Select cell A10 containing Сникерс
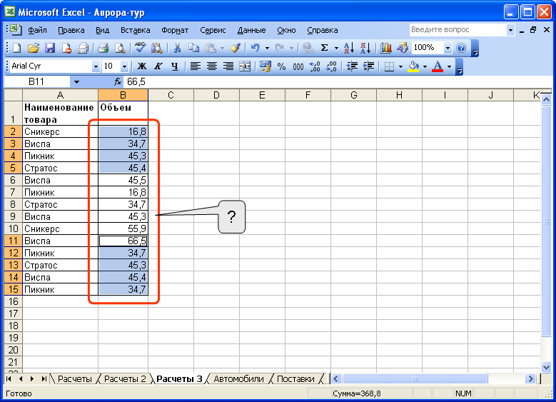556x402 pixels. [x=60, y=229]
